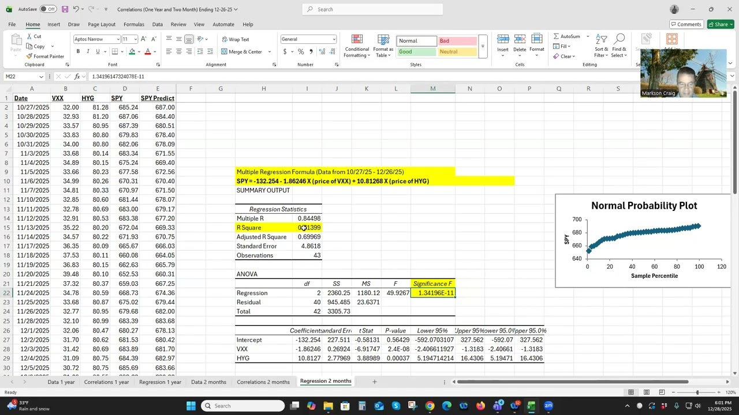Toggle Italic formatting
This screenshot has width=739, height=415.
pyautogui.click(x=88, y=52)
